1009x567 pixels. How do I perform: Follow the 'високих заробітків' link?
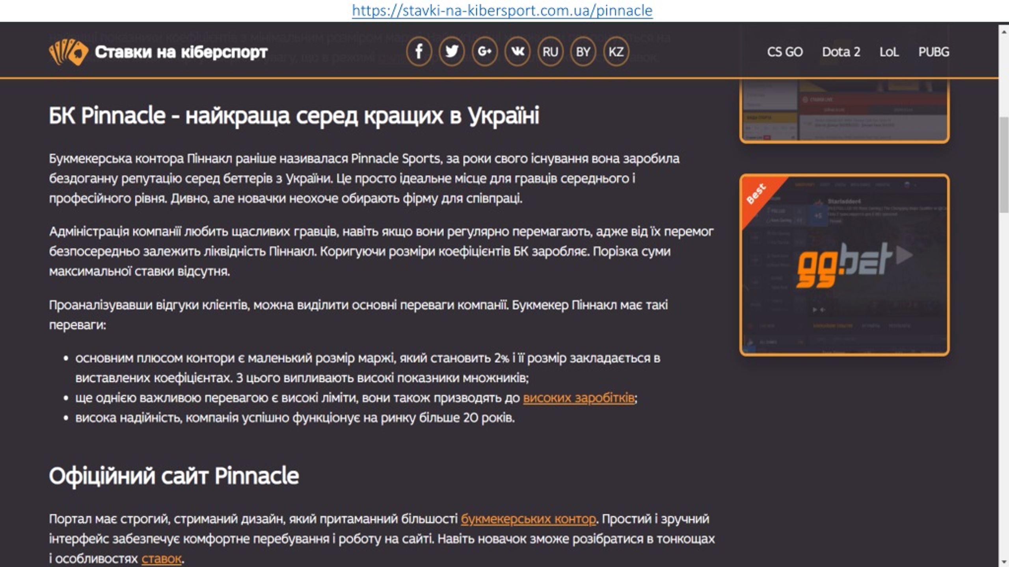(x=579, y=398)
